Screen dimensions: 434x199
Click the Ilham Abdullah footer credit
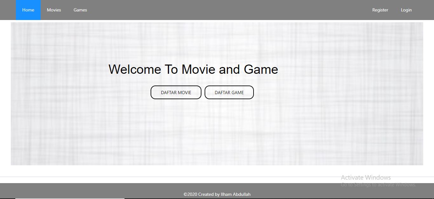(217, 194)
